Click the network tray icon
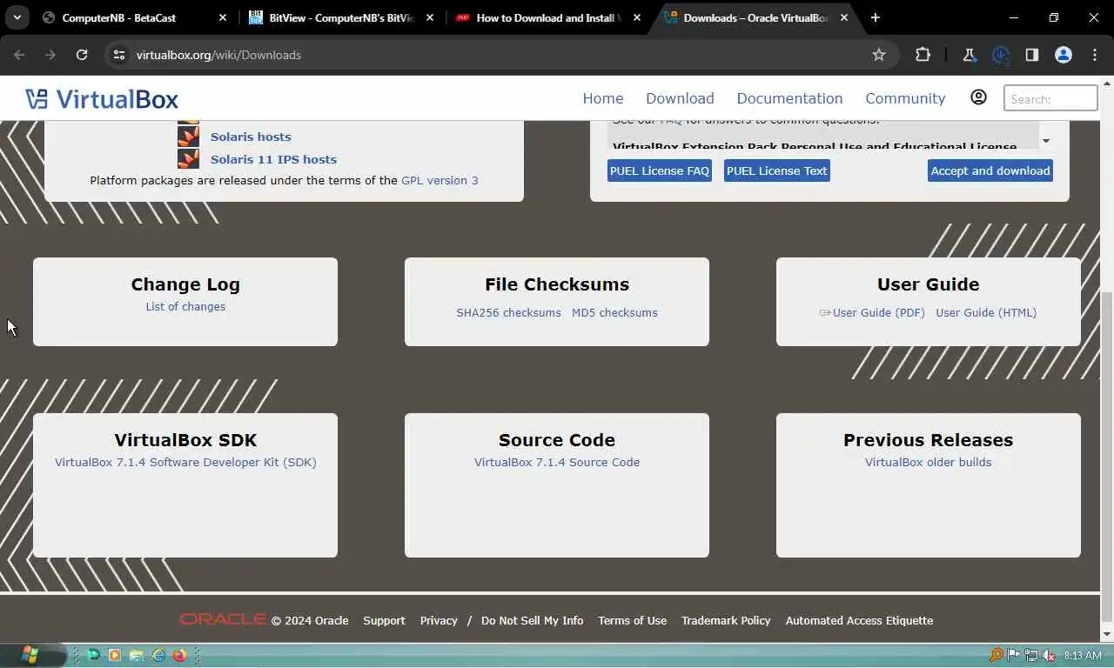This screenshot has height=668, width=1114. pos(1031,655)
